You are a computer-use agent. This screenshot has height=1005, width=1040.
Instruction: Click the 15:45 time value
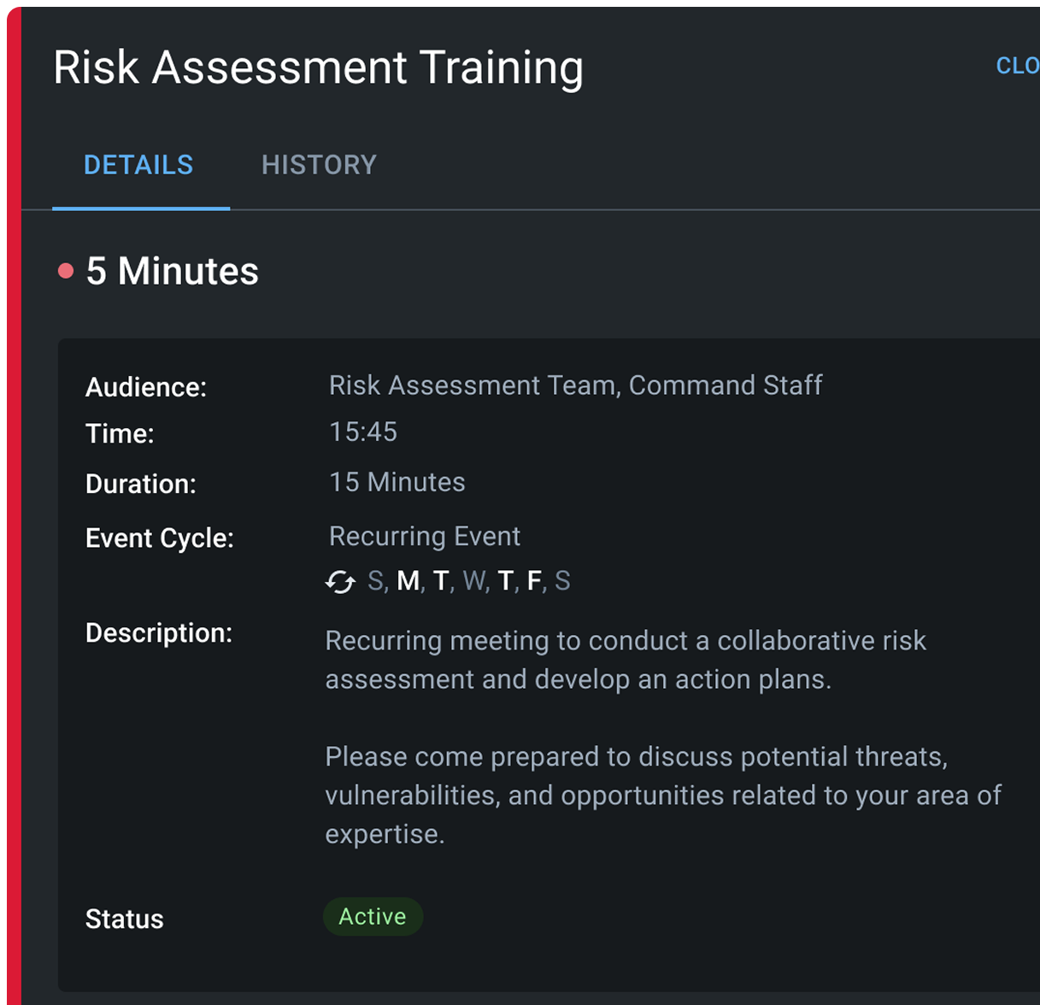coord(363,432)
